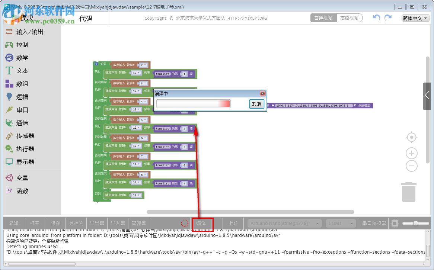Open the 简体中文 language dropdown
The image size is (434, 270).
414,17
